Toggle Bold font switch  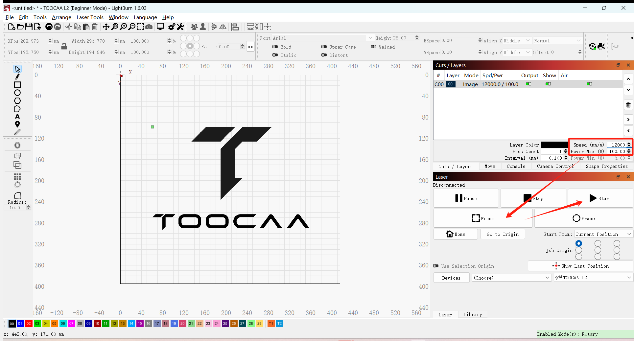275,47
